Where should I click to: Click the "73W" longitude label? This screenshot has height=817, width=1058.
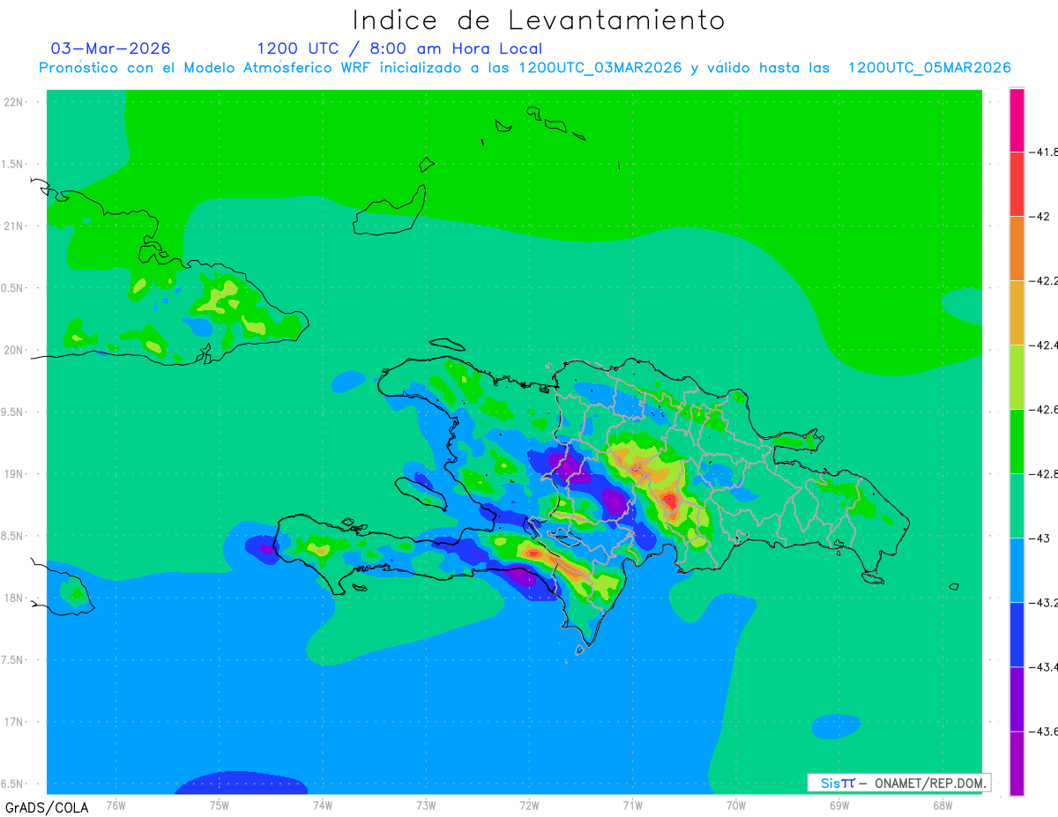(x=426, y=805)
